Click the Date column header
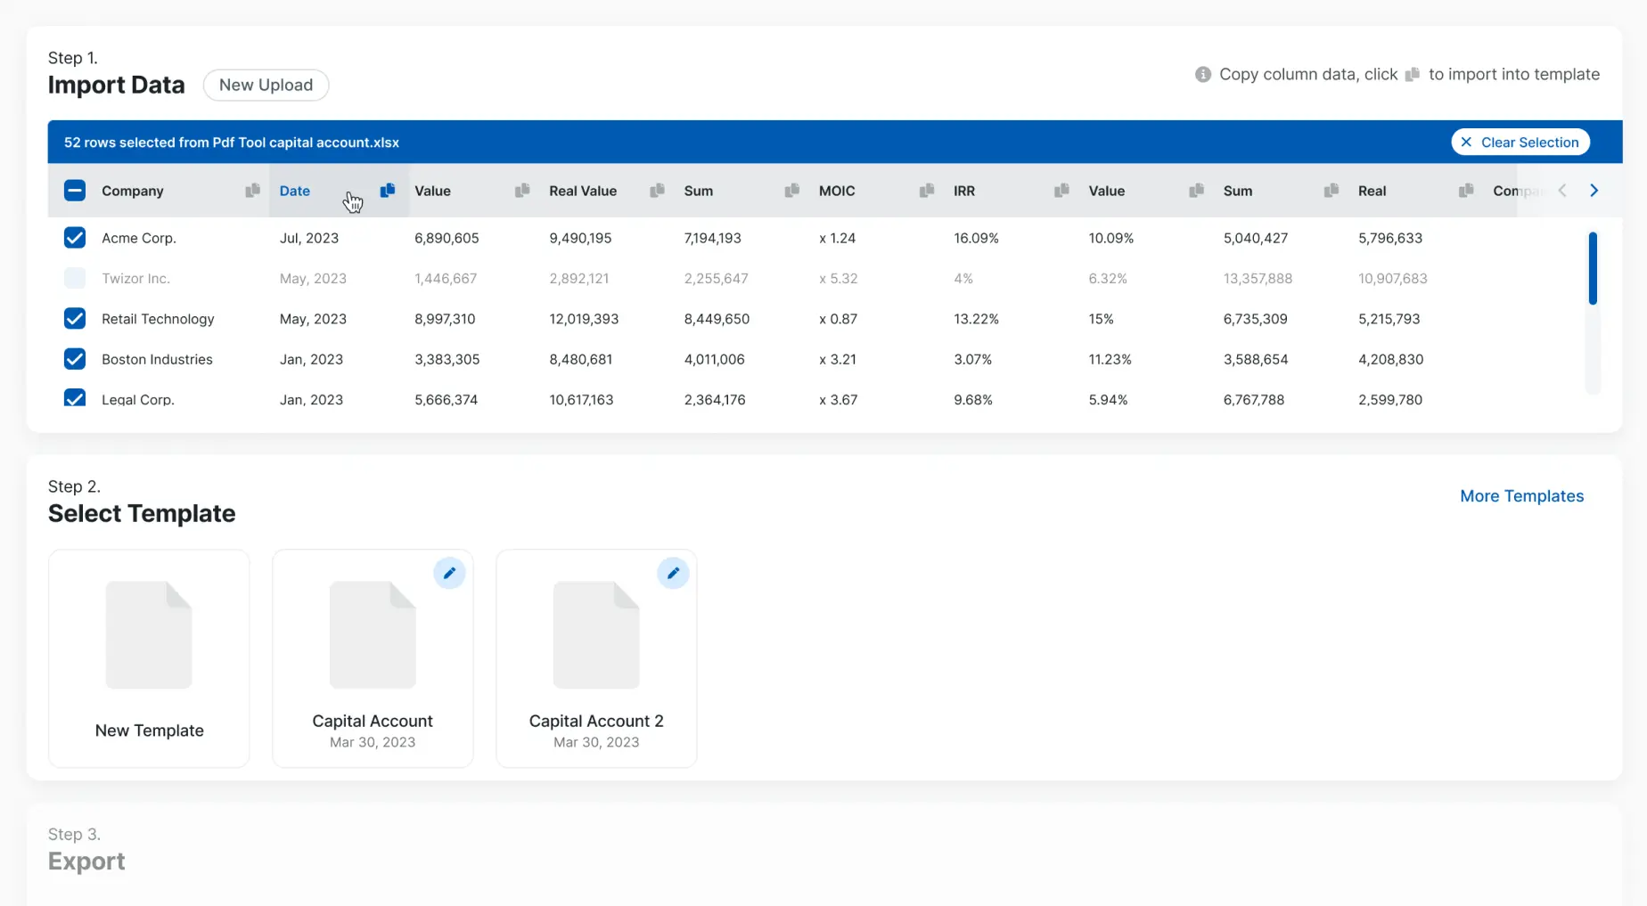 click(x=295, y=191)
